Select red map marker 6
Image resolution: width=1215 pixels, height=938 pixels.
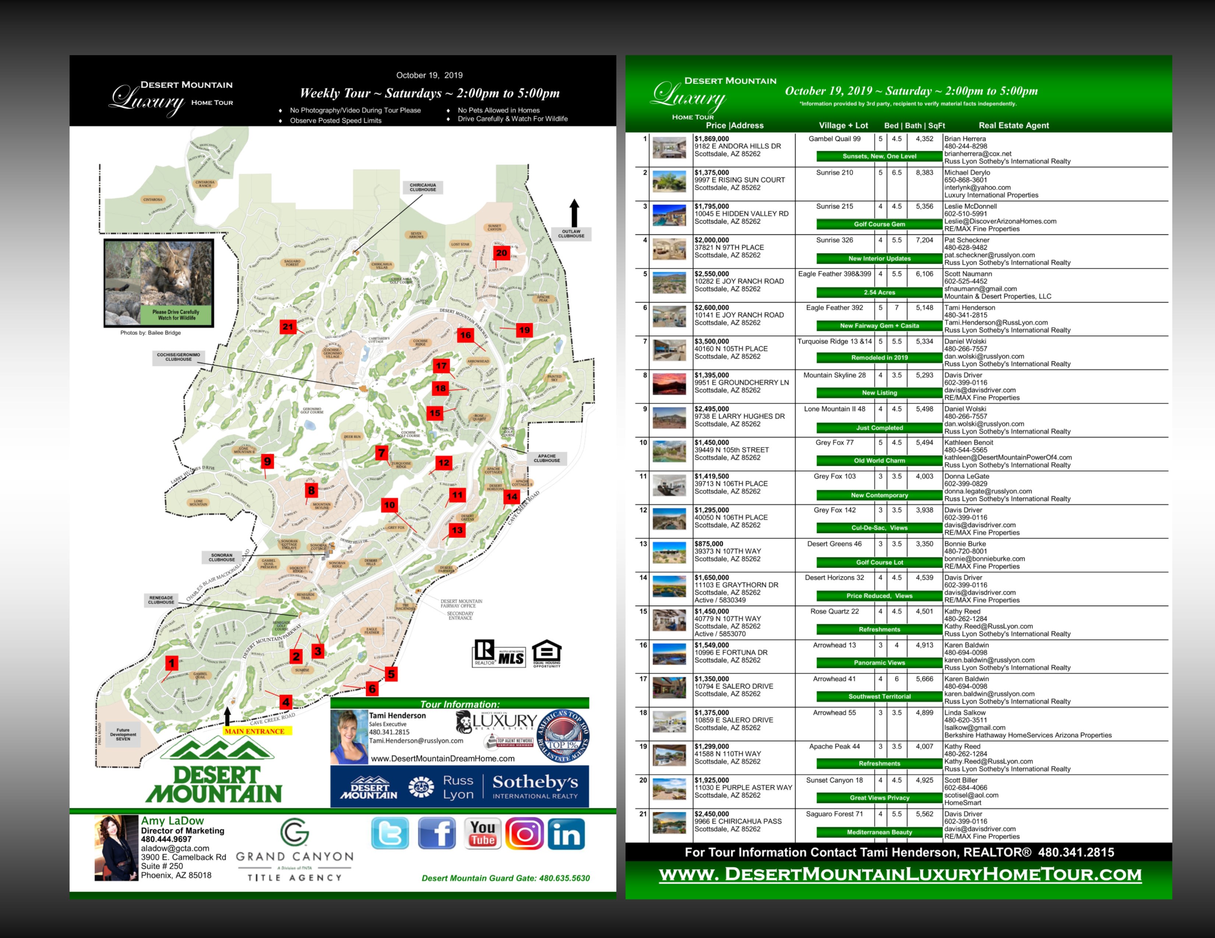pyautogui.click(x=372, y=689)
